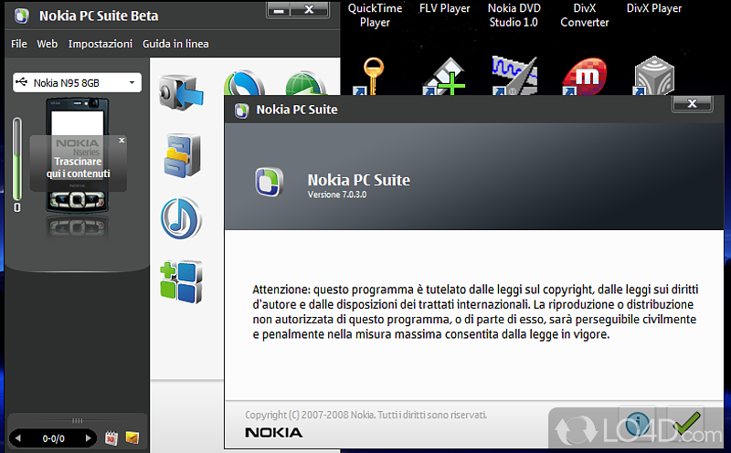
Task: Click the partially hidden green globe icon
Action: click(x=305, y=84)
